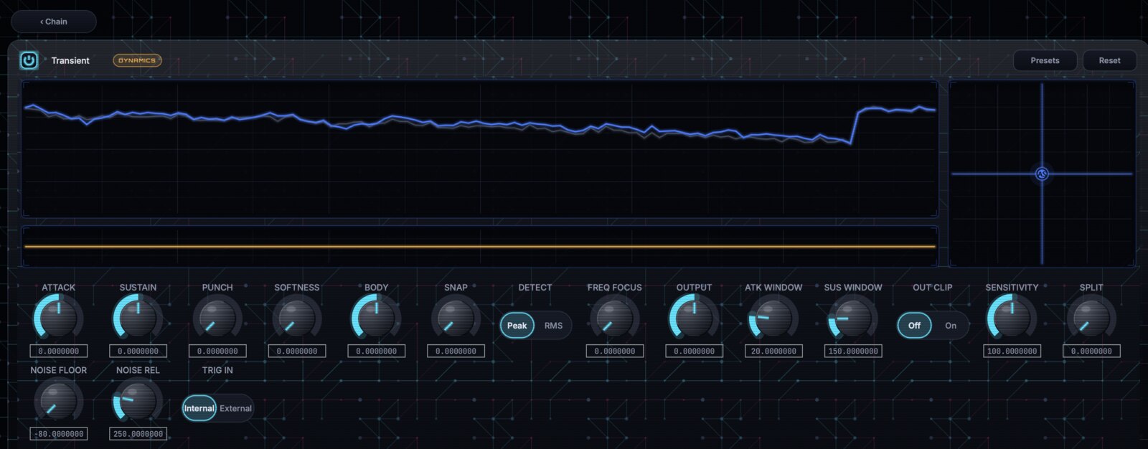This screenshot has height=449, width=1148.
Task: Toggle the Transient plugin power button
Action: coord(29,60)
